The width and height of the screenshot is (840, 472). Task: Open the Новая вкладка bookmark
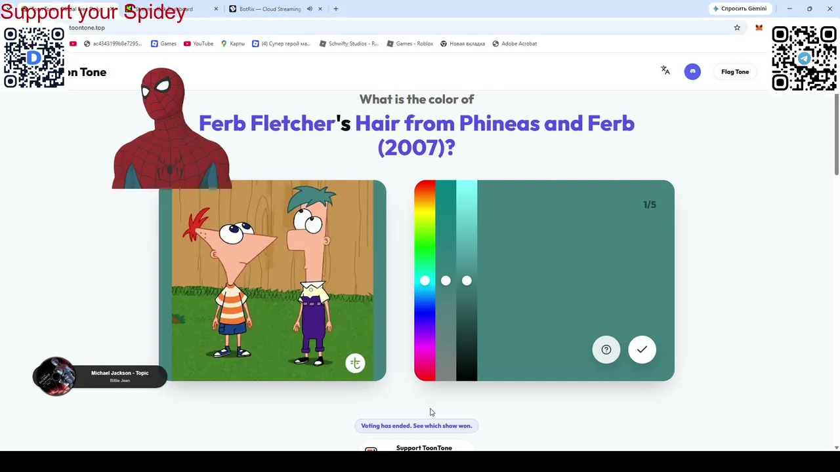(x=463, y=44)
